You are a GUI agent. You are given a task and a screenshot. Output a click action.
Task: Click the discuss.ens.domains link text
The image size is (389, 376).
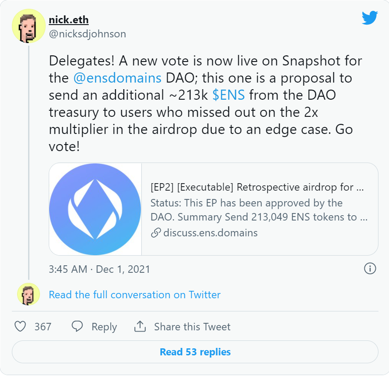[x=210, y=233]
